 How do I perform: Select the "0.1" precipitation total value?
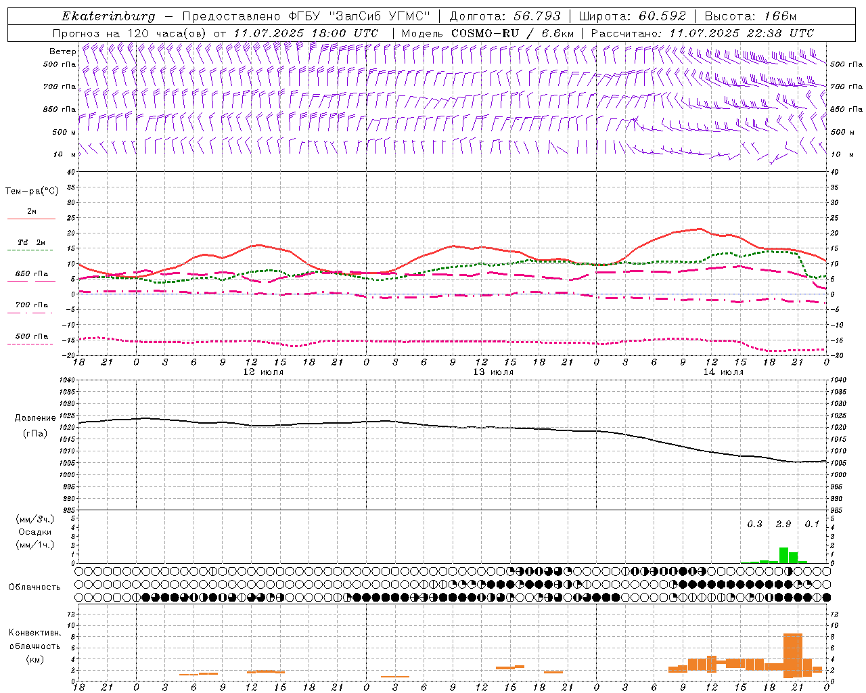click(812, 524)
